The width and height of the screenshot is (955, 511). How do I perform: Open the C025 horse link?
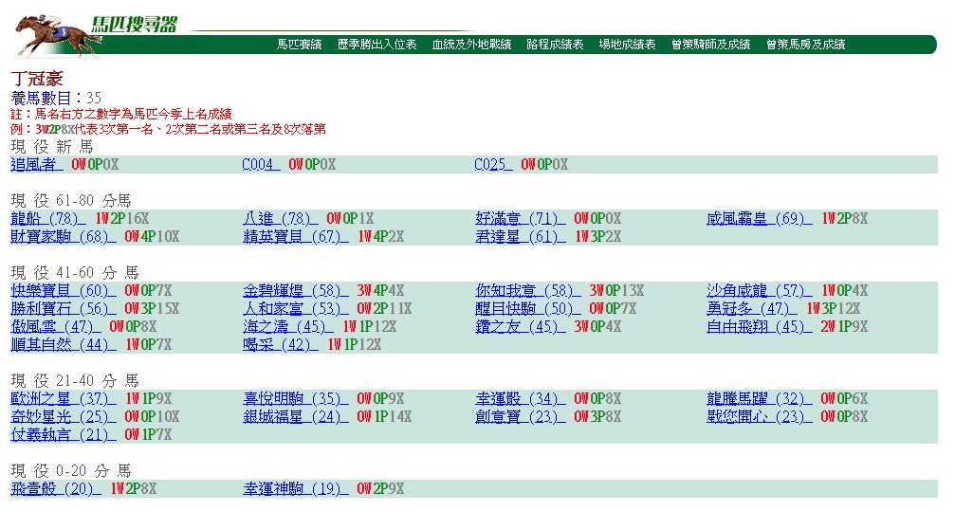pos(493,164)
